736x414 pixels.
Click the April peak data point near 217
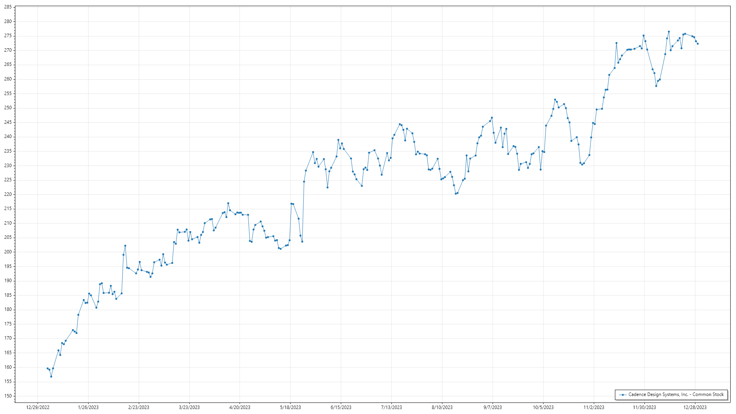(x=228, y=203)
